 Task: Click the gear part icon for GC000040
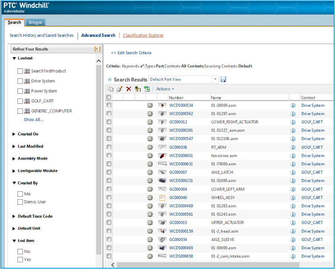[x=150, y=198]
